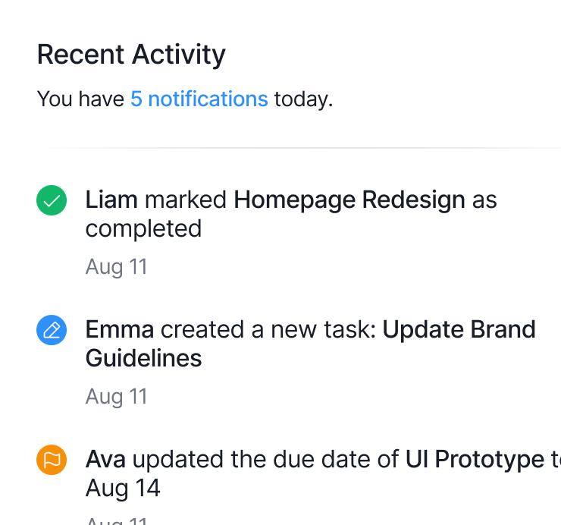Click the Aug 11 date under Emma's activity
Viewport: 561px width, 525px height.
click(116, 396)
